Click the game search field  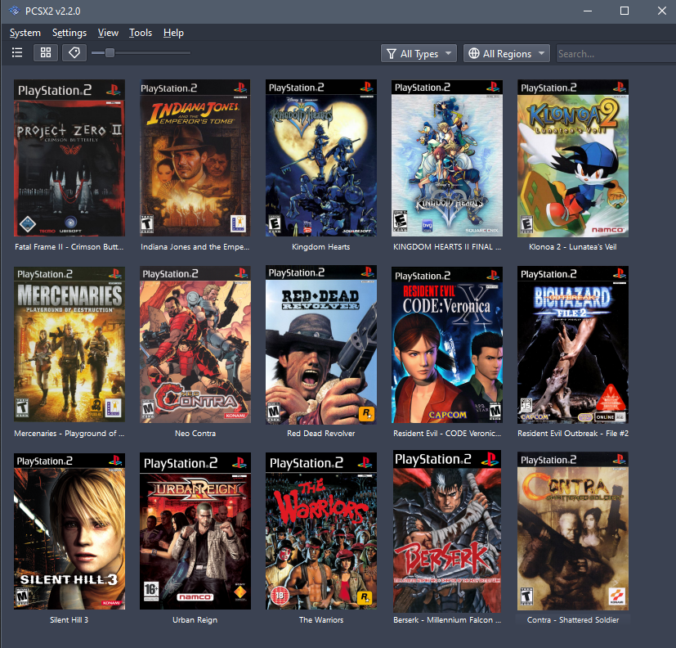click(x=613, y=54)
